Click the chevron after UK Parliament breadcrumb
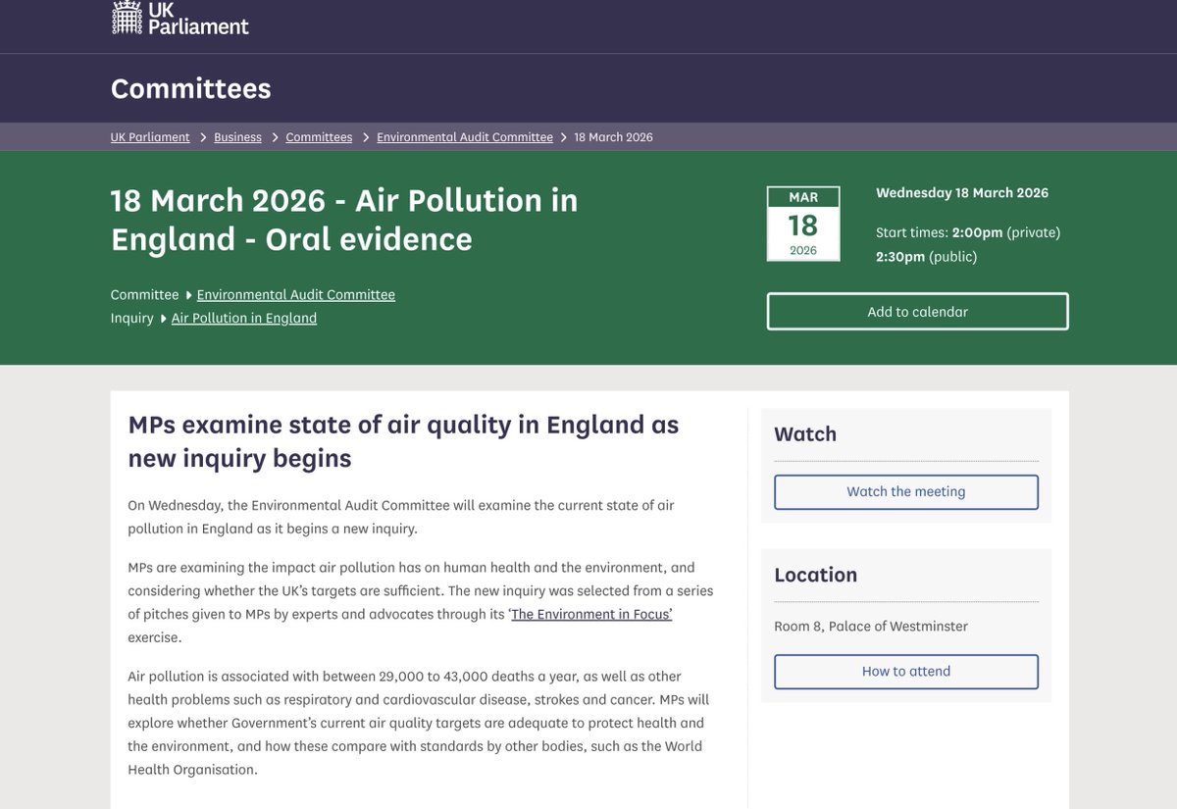1177x809 pixels. pyautogui.click(x=201, y=137)
